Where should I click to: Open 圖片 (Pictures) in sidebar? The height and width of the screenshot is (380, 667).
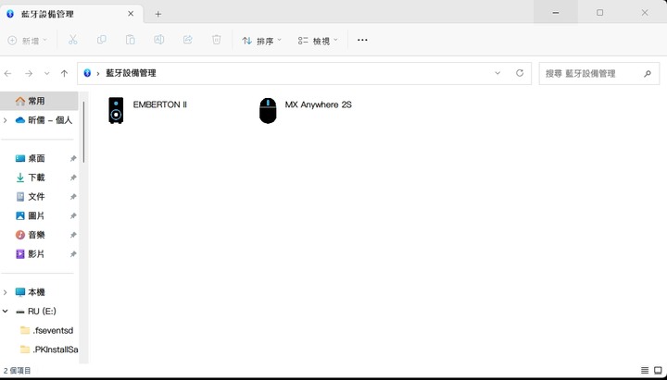click(31, 215)
